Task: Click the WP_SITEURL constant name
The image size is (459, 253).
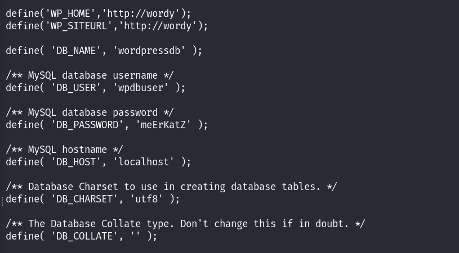Action: coord(79,26)
